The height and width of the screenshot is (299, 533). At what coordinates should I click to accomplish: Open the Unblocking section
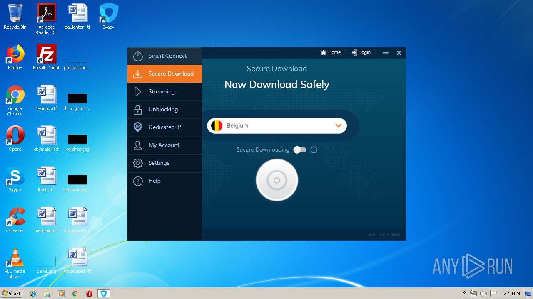tap(164, 109)
